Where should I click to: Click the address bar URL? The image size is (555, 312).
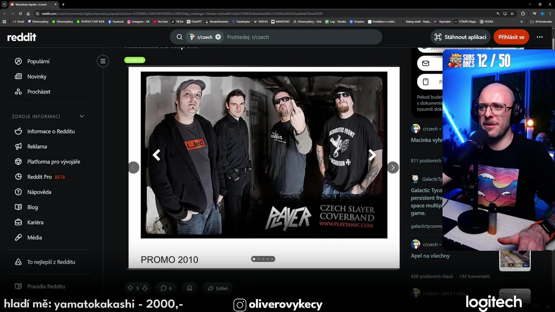(182, 13)
